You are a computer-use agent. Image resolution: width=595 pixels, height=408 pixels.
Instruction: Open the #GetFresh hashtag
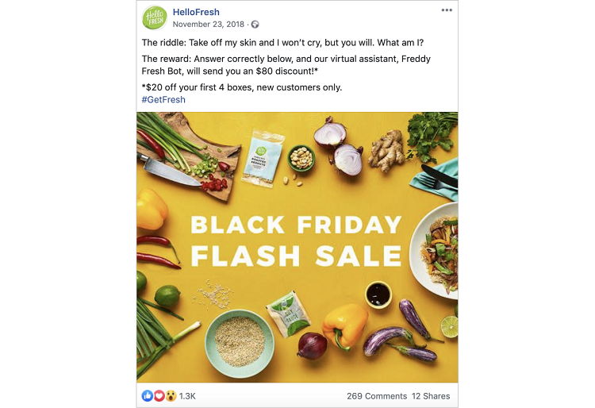(x=163, y=100)
